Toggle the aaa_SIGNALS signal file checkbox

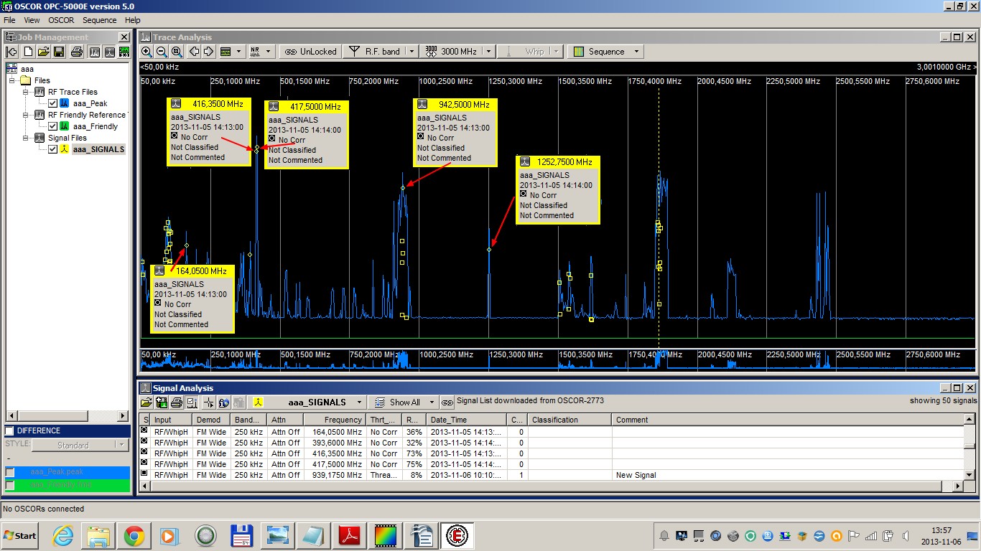pos(52,149)
